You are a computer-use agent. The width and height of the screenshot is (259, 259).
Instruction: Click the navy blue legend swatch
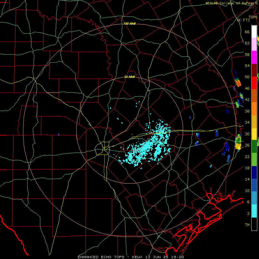click(254, 172)
